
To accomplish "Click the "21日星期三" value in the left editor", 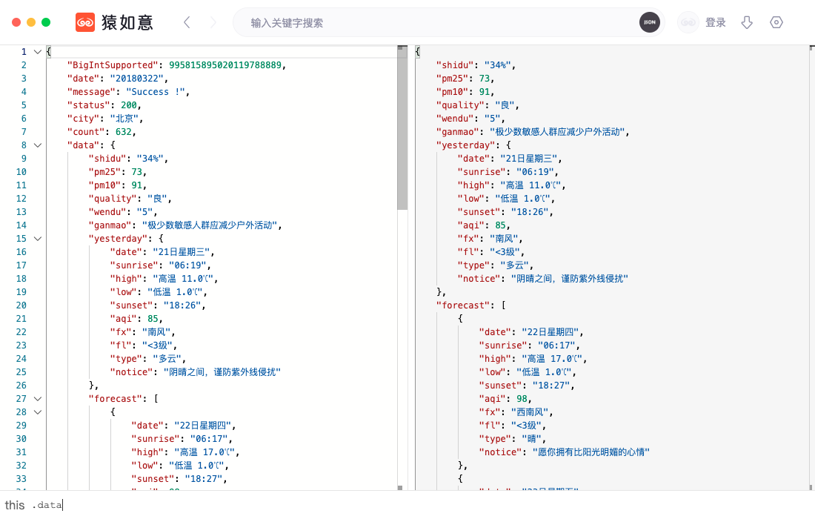I will (x=181, y=252).
